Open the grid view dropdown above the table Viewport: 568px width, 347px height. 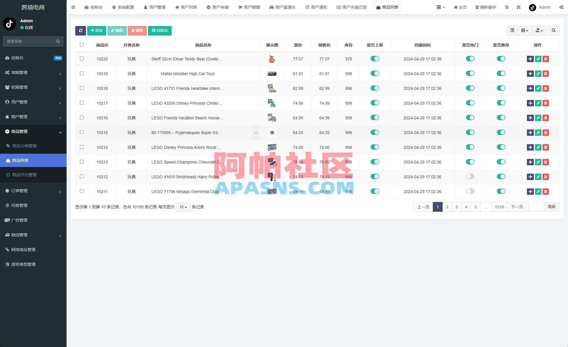pos(524,31)
